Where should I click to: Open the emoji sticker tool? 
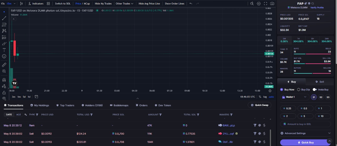[4, 56]
